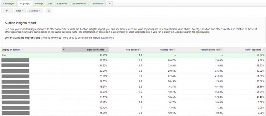The height and width of the screenshot is (116, 266).
Task: Click the 12.72% impression share cell
Action: 104,108
